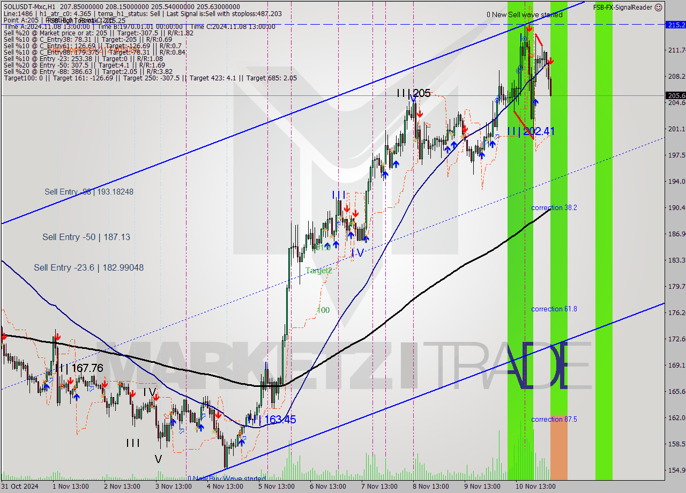Click the 190.4 price axis value
The image size is (686, 493).
(x=676, y=207)
